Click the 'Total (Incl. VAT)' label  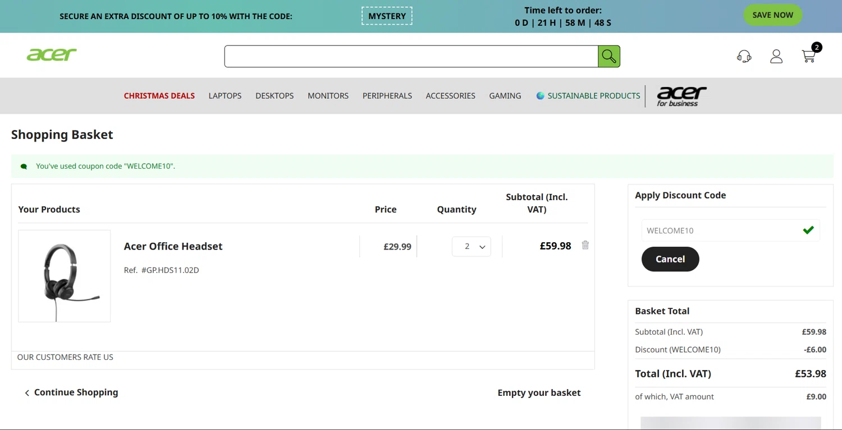point(673,374)
